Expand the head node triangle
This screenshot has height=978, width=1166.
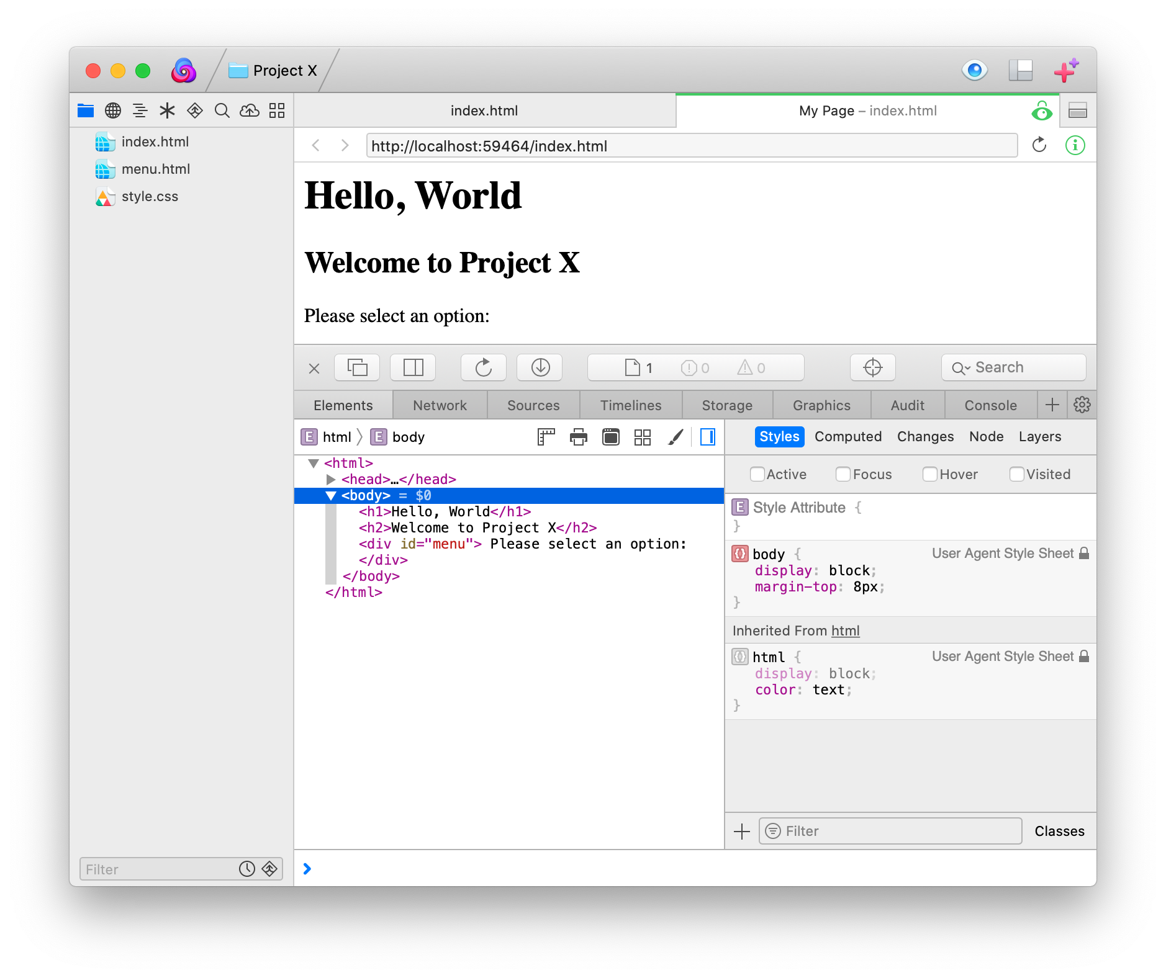(331, 480)
